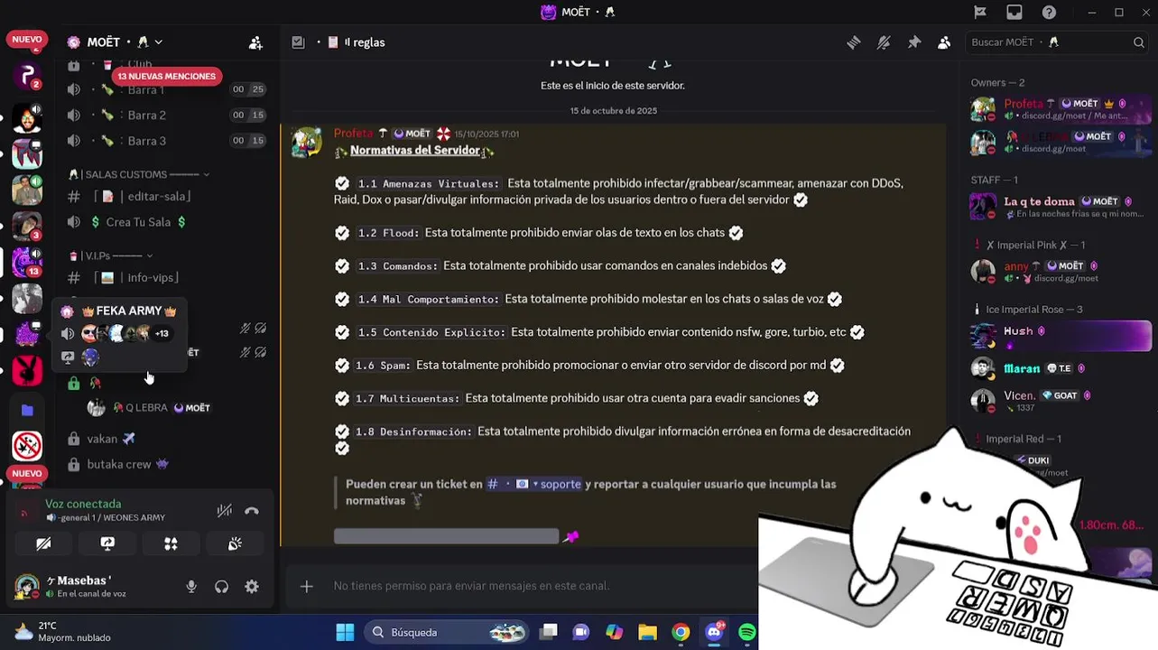Open File Explorer from the taskbar

coord(648,633)
